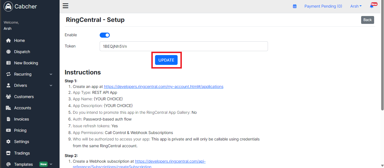Open the notification bell icon
The width and height of the screenshot is (384, 168).
tap(372, 6)
